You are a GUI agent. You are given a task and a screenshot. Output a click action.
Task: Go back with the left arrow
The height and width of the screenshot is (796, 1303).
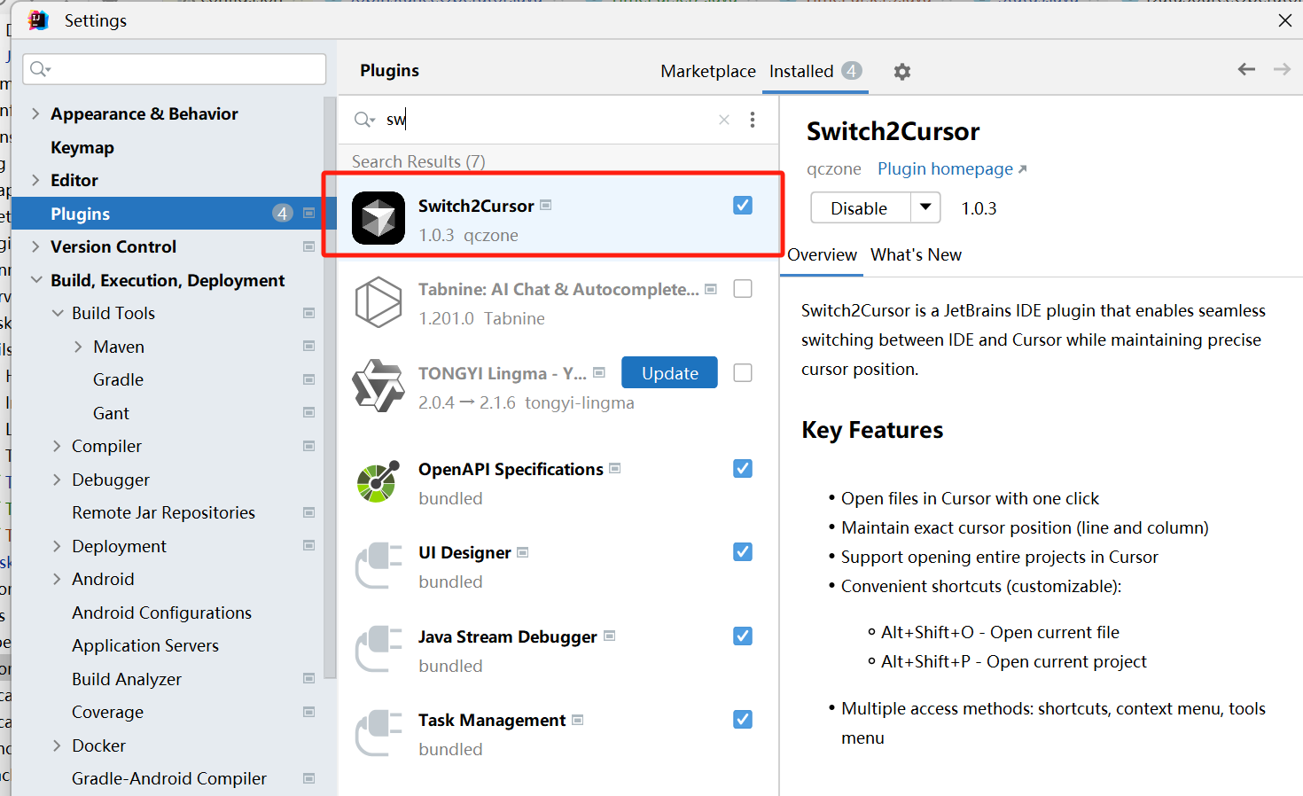1246,69
